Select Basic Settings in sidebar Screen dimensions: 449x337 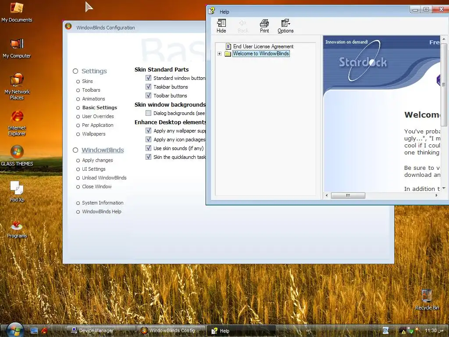(100, 108)
